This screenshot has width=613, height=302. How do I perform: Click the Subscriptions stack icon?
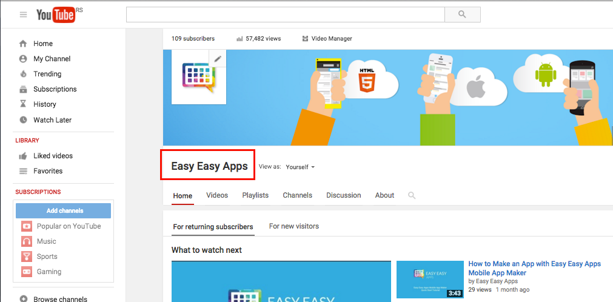[x=24, y=89]
